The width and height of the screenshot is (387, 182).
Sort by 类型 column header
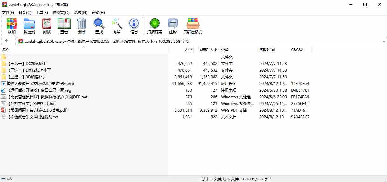238,50
